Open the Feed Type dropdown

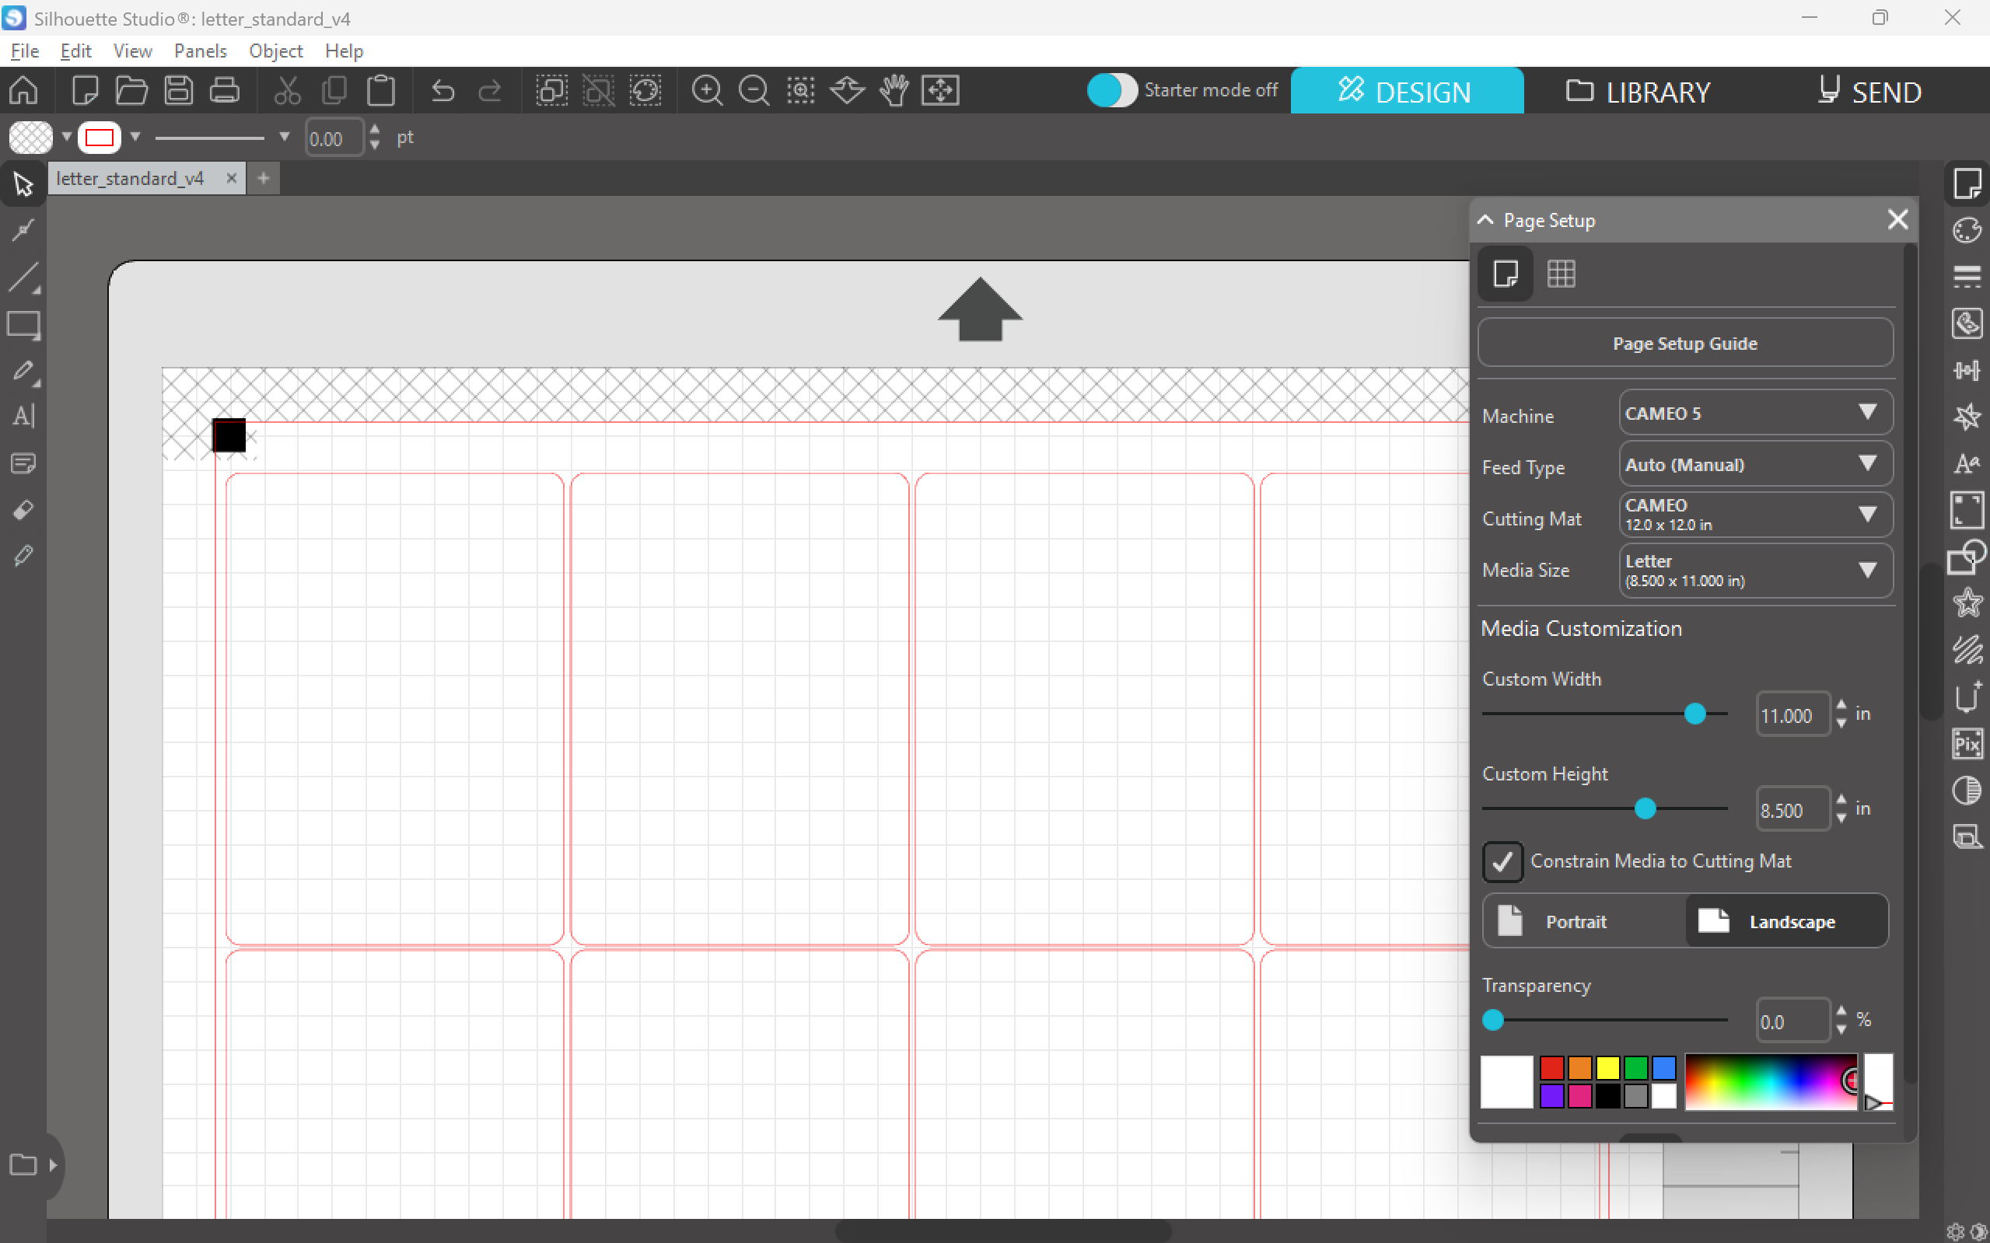(1755, 465)
